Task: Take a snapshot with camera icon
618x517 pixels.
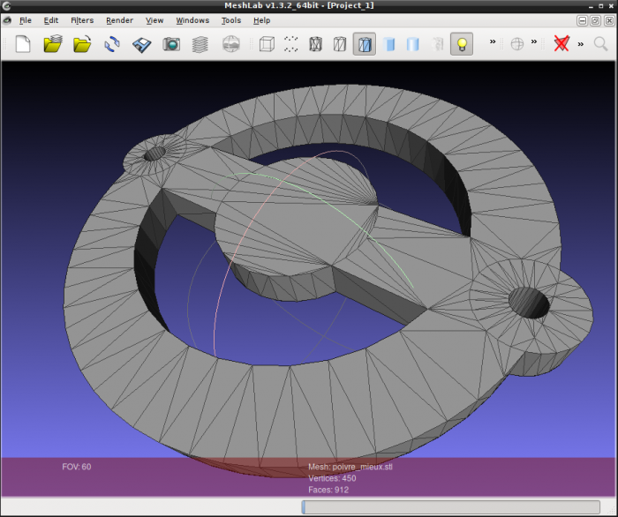Action: [x=171, y=43]
